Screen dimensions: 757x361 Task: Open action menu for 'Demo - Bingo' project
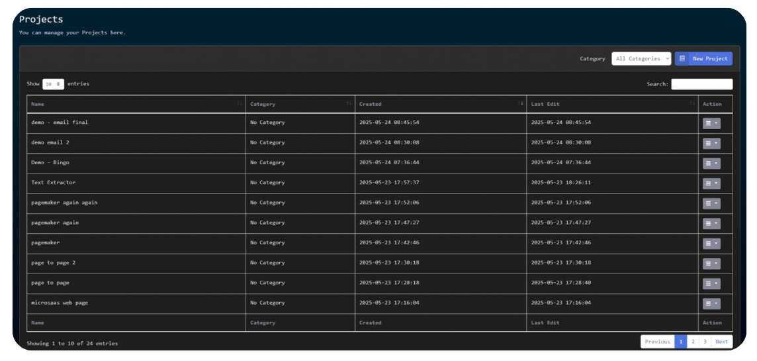pos(711,163)
